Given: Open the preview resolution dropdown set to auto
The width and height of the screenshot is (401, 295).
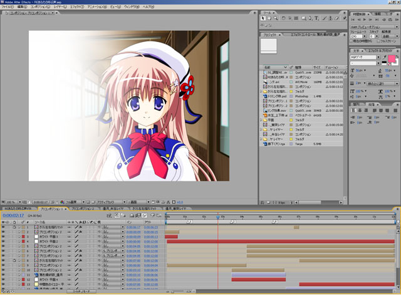Looking at the screenshot, I should coord(390,36).
